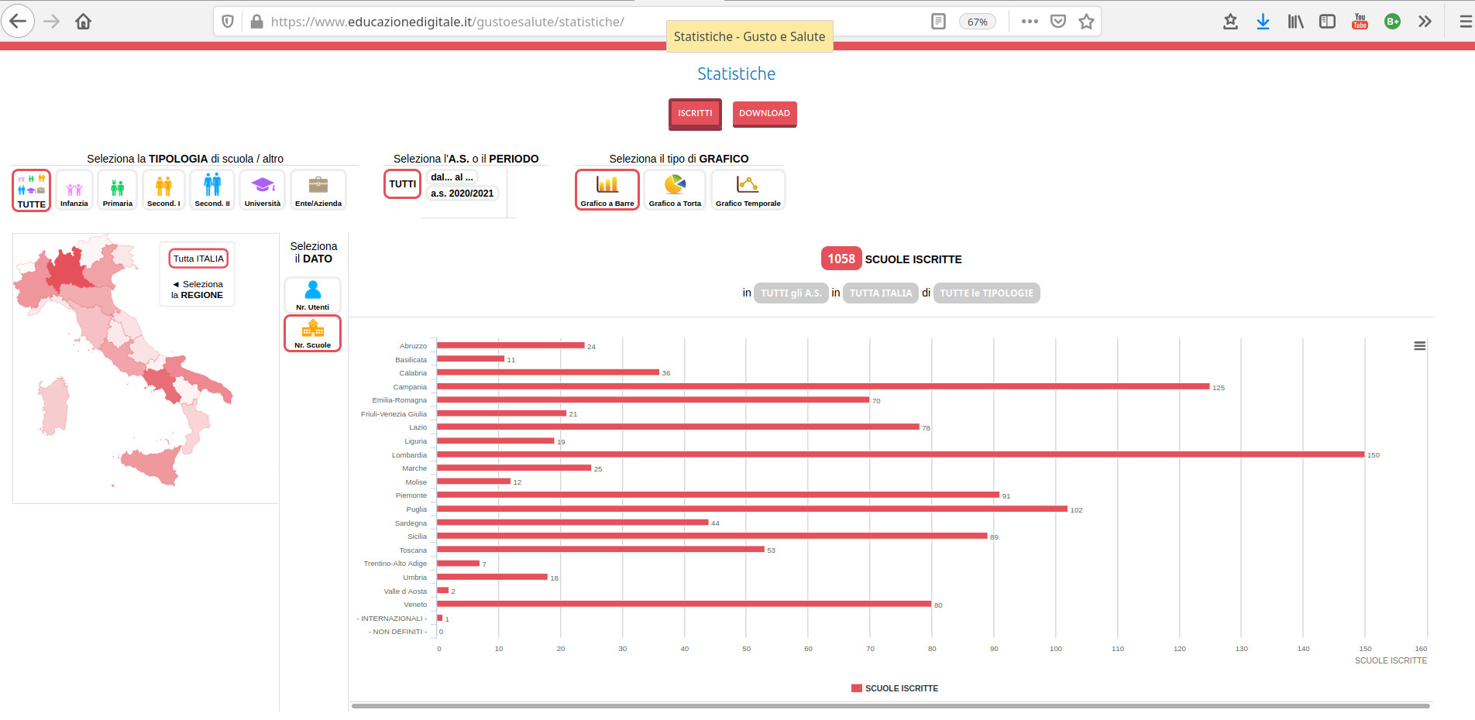Open the 'dal... al ...' date range picker

tap(452, 177)
